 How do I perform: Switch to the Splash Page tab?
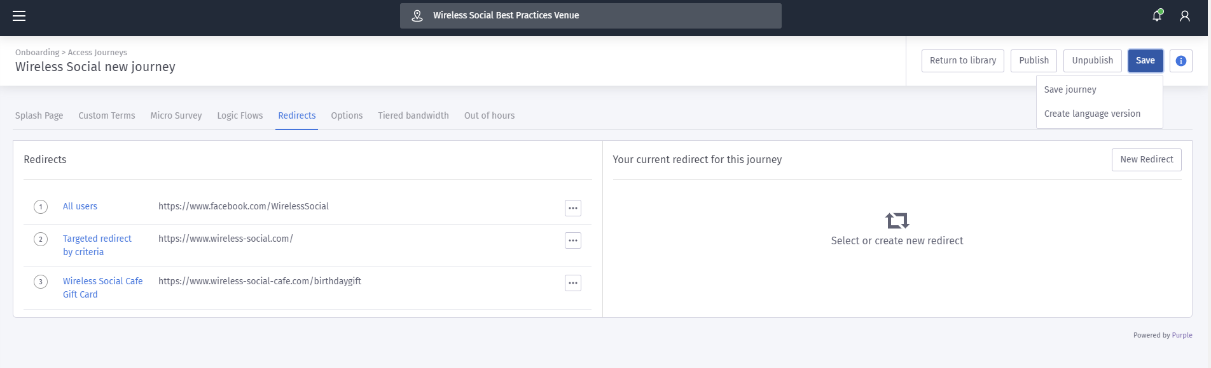[39, 115]
